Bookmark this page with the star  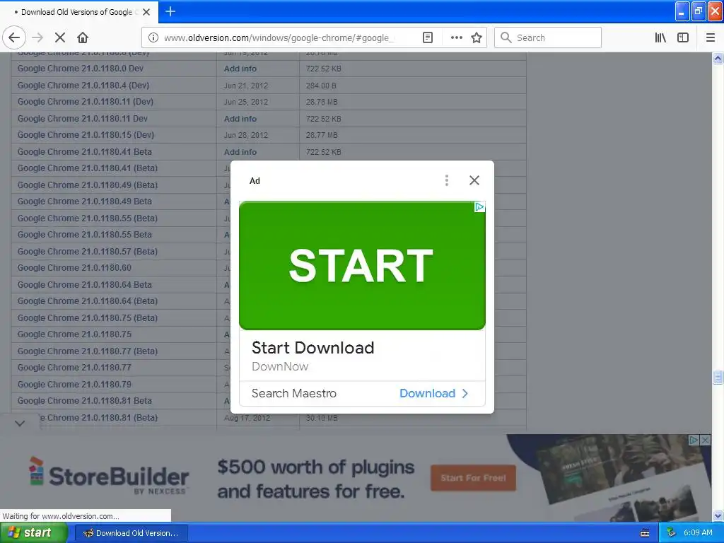coord(477,37)
